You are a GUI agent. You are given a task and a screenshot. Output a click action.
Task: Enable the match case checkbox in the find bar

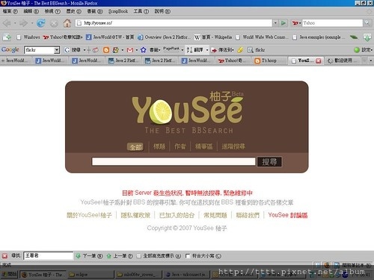[188, 256]
